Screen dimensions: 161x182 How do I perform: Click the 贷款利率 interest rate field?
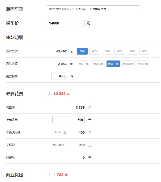pos(59,76)
